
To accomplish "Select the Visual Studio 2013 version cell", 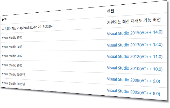I will [x=12, y=47].
